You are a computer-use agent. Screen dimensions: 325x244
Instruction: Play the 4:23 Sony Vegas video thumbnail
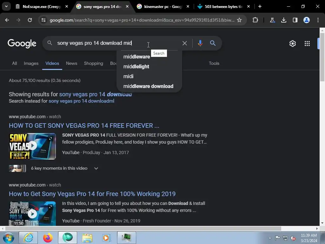click(32, 146)
